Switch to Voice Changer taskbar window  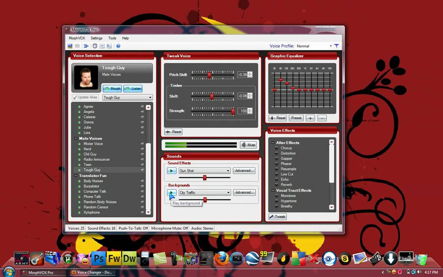pos(92,272)
